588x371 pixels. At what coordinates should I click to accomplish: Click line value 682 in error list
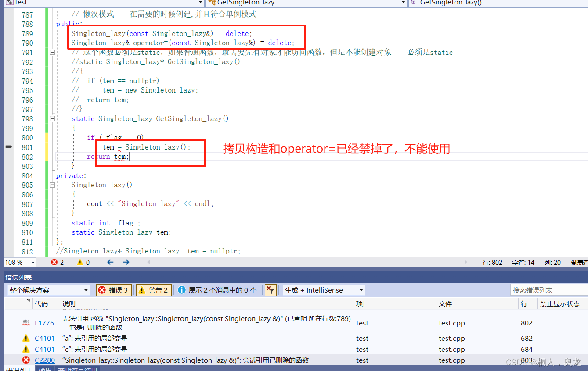click(x=527, y=339)
